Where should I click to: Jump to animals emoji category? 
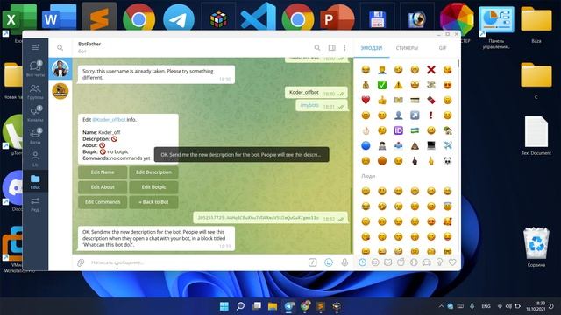click(387, 262)
